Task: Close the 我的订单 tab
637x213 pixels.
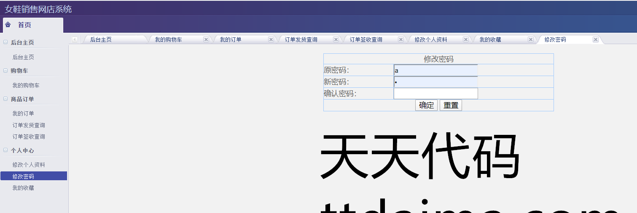Action: (x=271, y=39)
